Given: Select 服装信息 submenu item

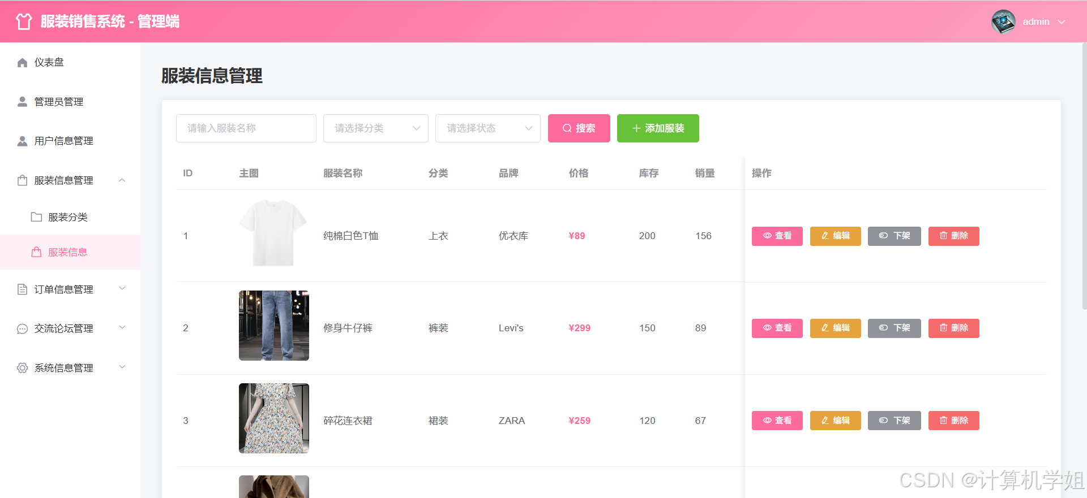Looking at the screenshot, I should click(x=70, y=252).
